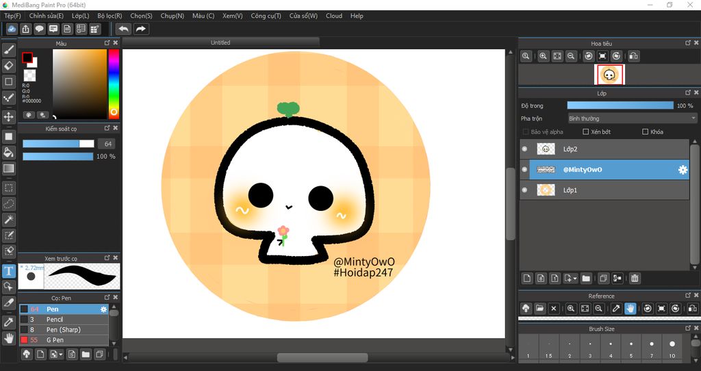The image size is (701, 371).
Task: Select the Eyedropper tool in left toolbar
Action: click(8, 322)
